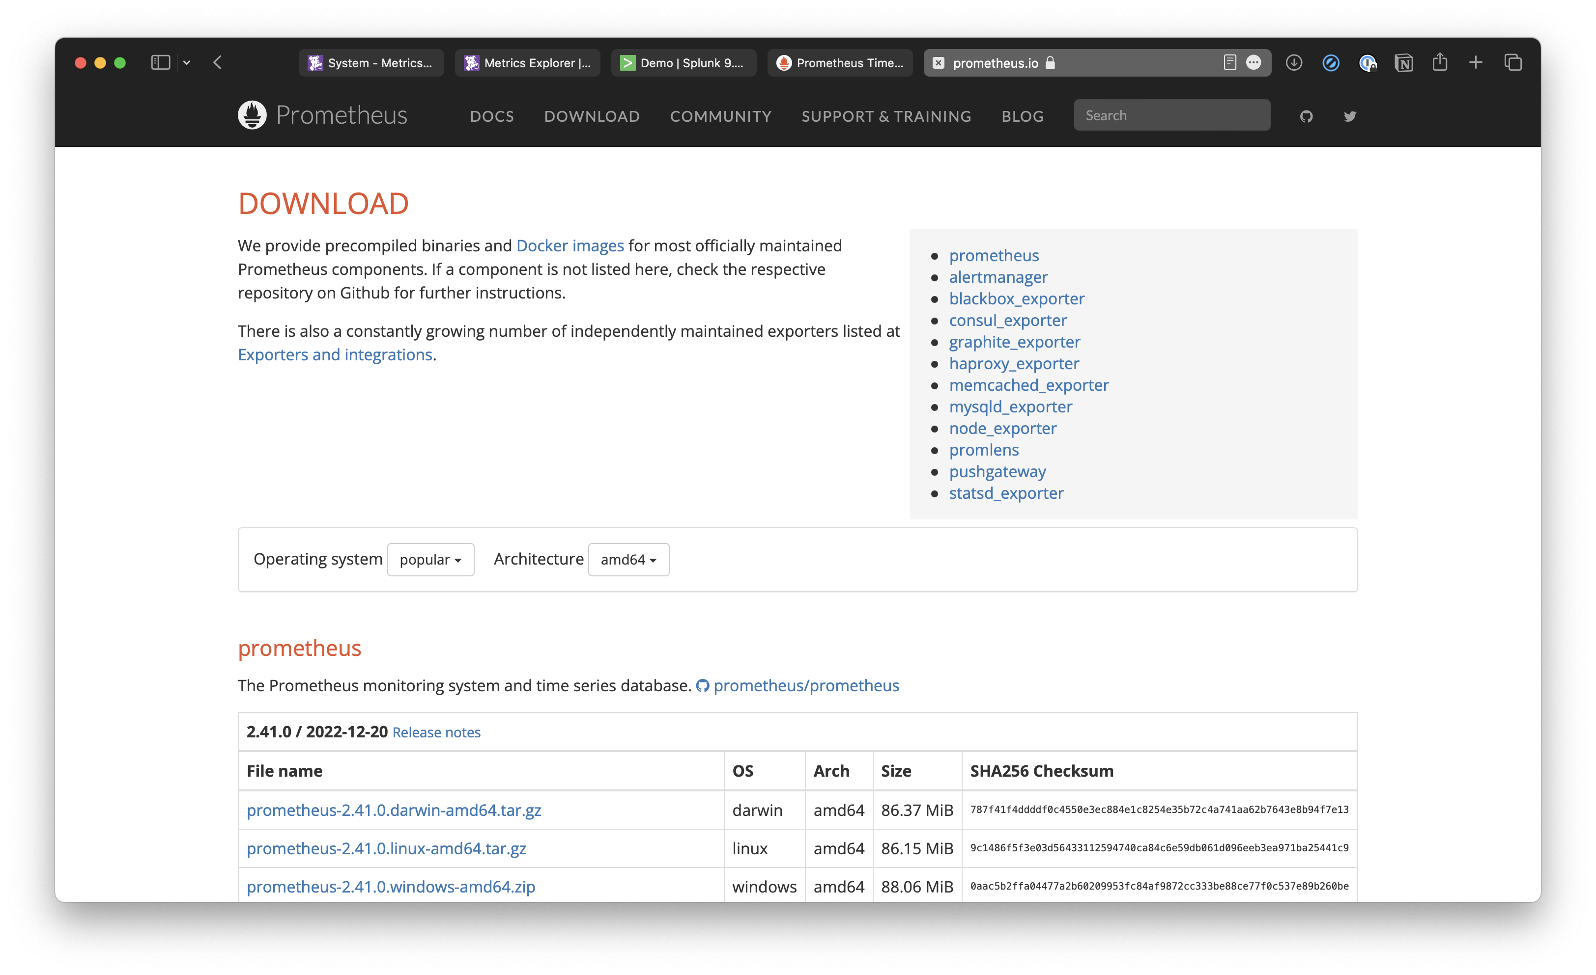Jump to prometheus in component list
This screenshot has height=975, width=1596.
994,256
